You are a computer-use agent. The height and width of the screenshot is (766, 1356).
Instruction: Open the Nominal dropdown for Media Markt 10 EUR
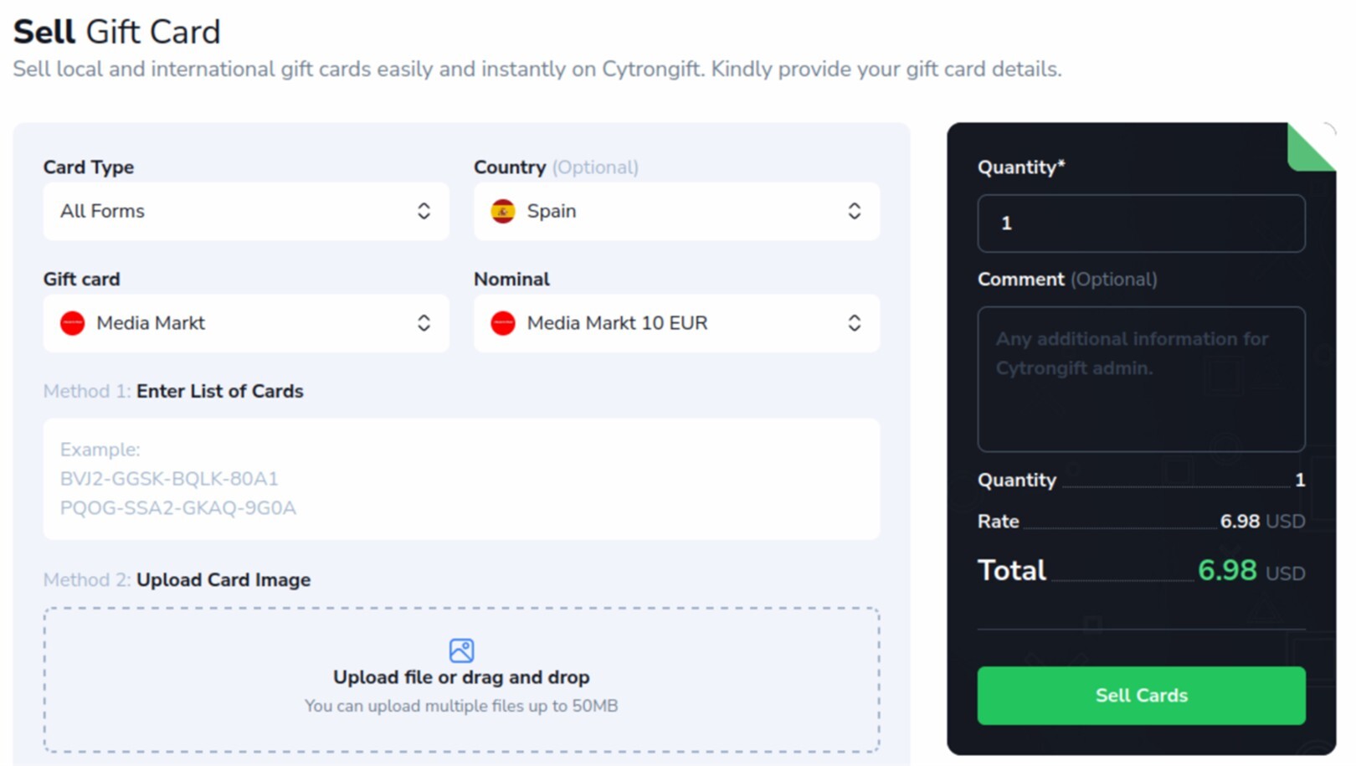(x=675, y=323)
